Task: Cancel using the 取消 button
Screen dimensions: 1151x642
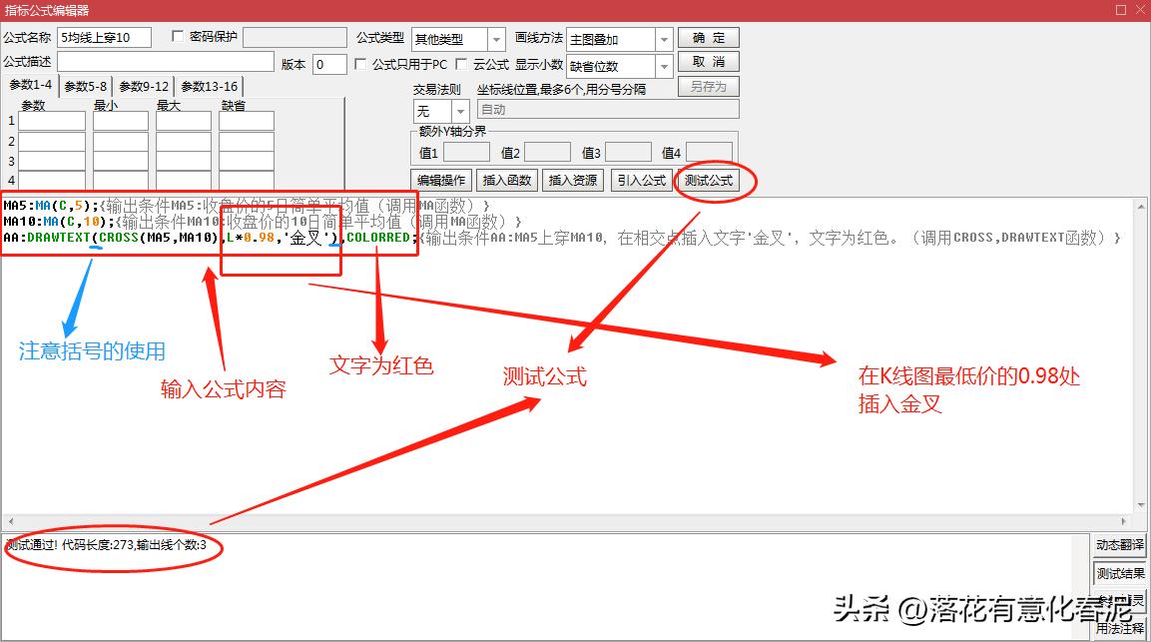Action: (x=708, y=62)
